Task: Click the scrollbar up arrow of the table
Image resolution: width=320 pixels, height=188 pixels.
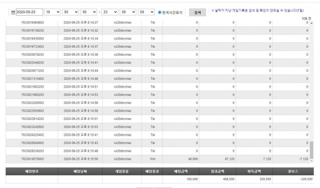Action: pyautogui.click(x=311, y=23)
